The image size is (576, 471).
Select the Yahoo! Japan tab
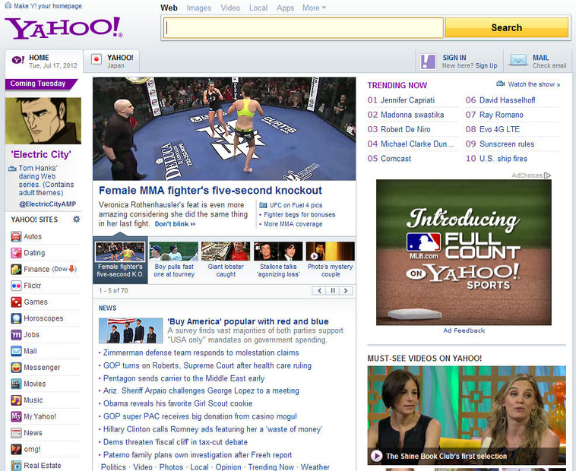coord(112,62)
